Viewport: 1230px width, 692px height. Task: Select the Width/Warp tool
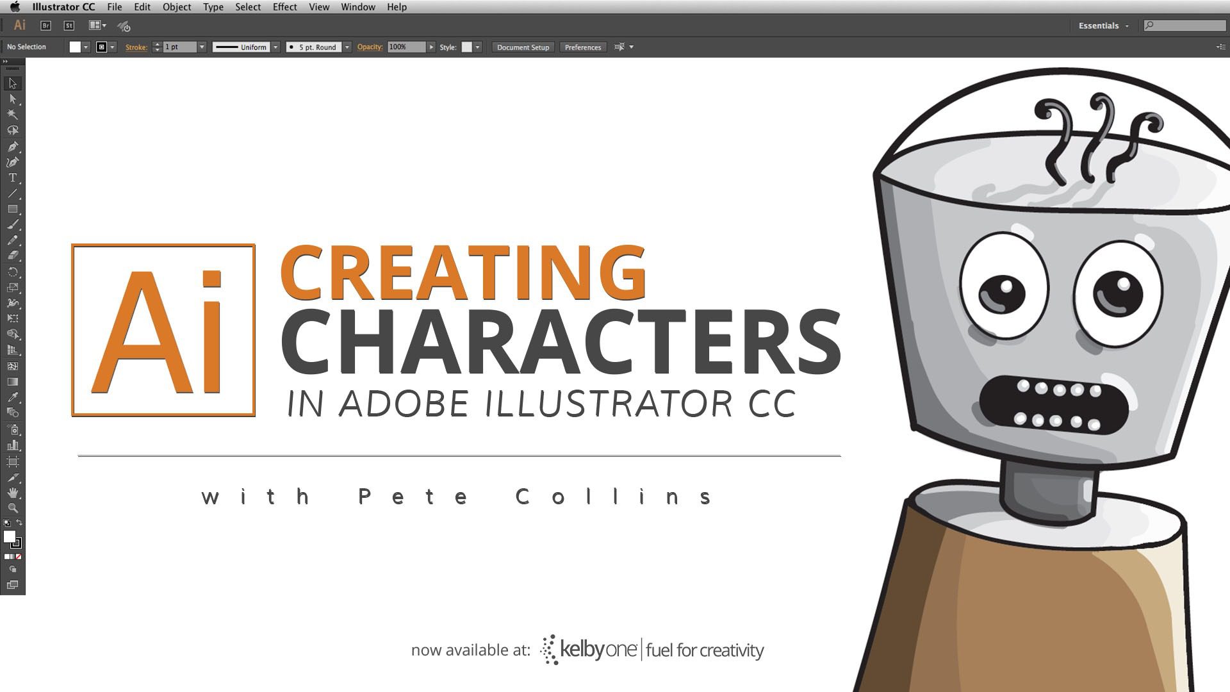(12, 303)
